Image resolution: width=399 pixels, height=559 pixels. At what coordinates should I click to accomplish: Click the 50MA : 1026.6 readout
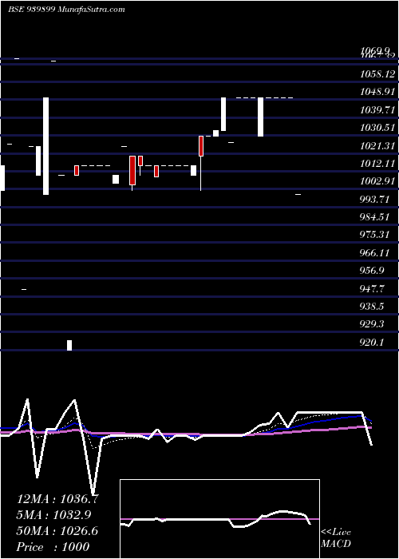pyautogui.click(x=57, y=530)
